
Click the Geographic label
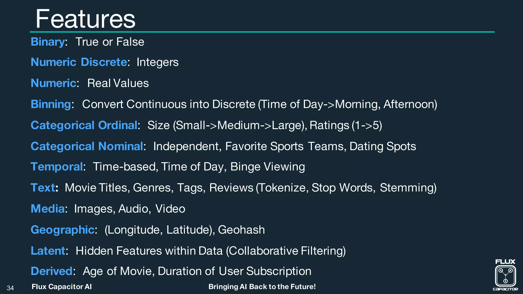pyautogui.click(x=63, y=230)
